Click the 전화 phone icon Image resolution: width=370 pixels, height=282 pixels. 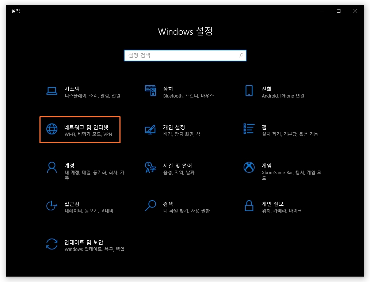249,91
